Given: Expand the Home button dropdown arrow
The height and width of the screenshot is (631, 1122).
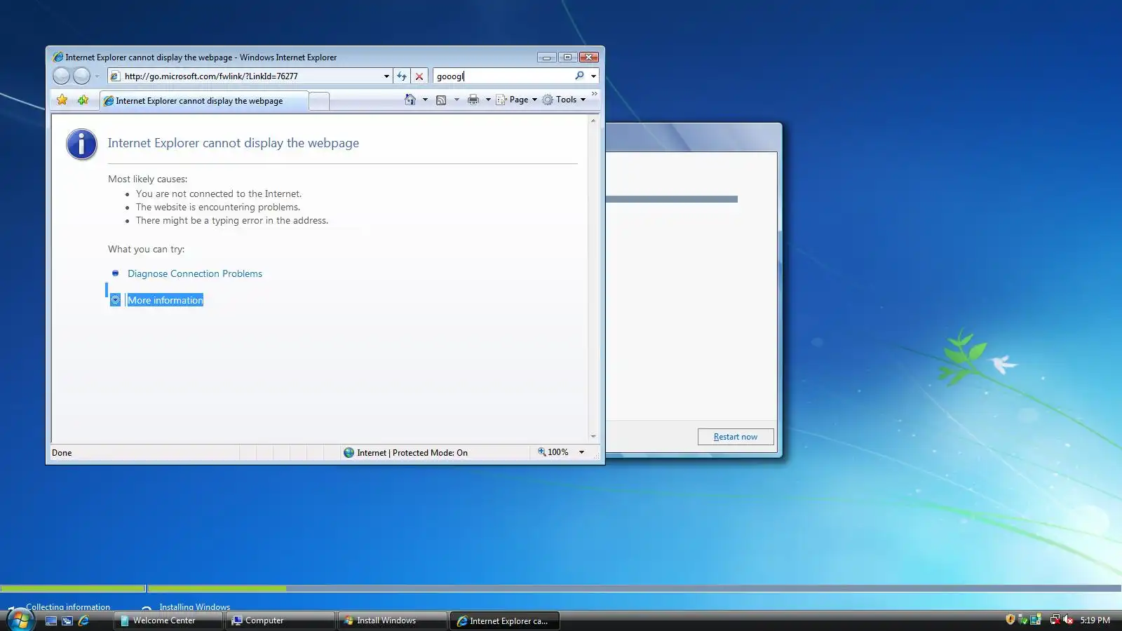Looking at the screenshot, I should pos(425,100).
